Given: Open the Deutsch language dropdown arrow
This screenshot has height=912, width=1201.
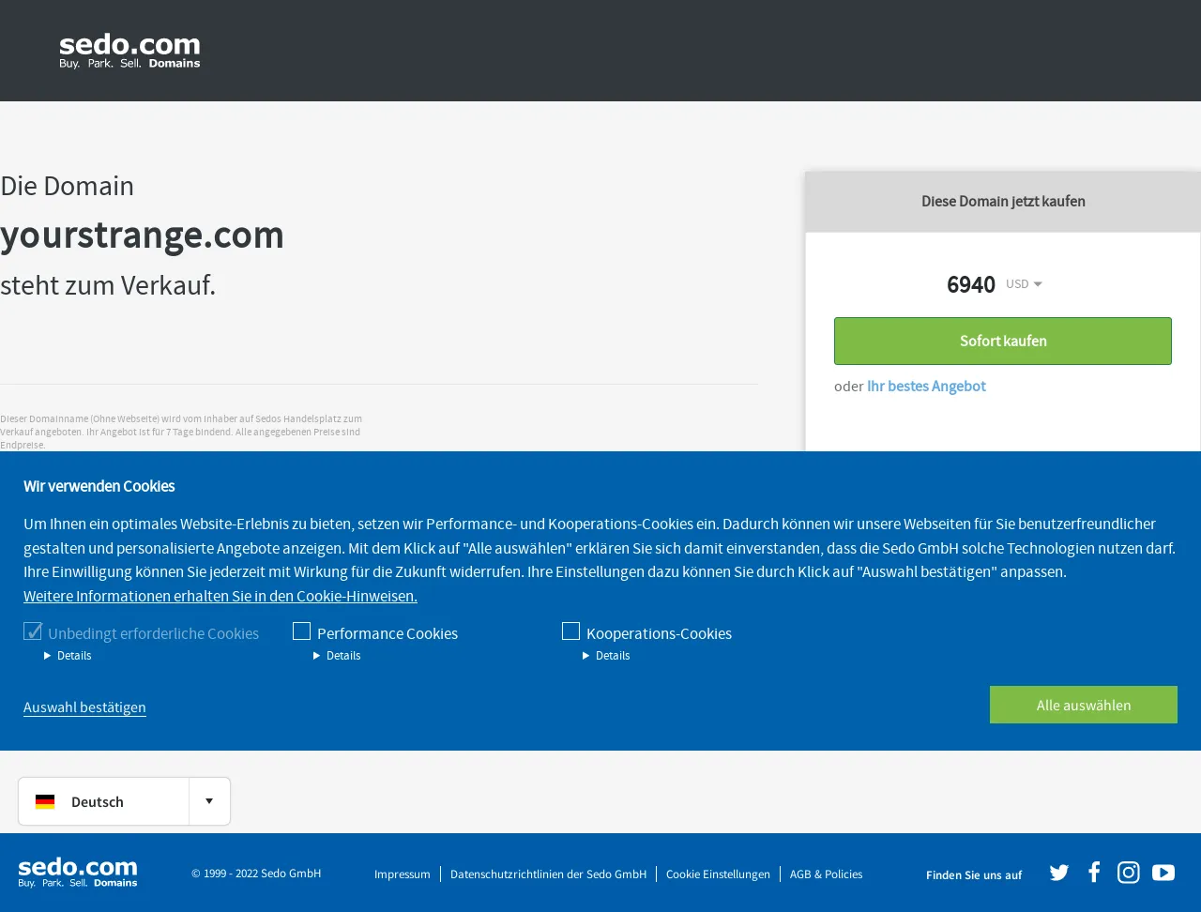Looking at the screenshot, I should (209, 801).
